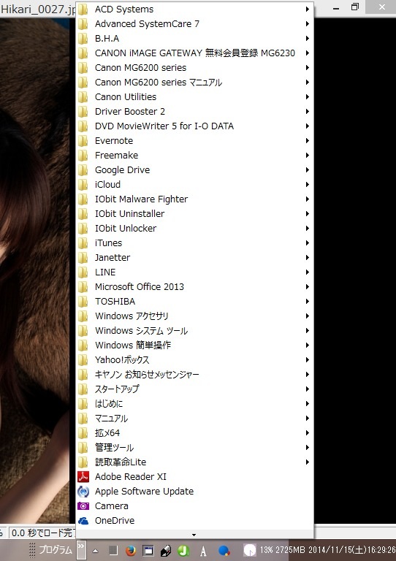Click the プログラム toolbar double-chevron button
Image resolution: width=396 pixels, height=561 pixels.
click(81, 550)
